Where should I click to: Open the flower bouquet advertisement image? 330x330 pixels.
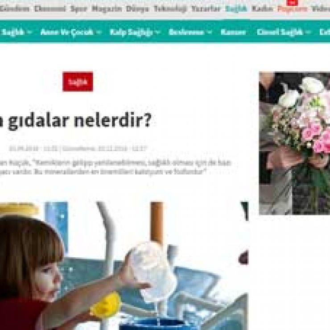pyautogui.click(x=294, y=143)
